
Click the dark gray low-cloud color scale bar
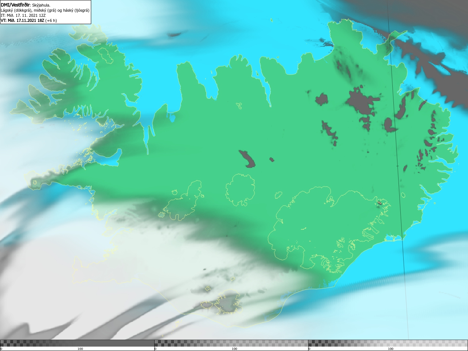[77, 343]
